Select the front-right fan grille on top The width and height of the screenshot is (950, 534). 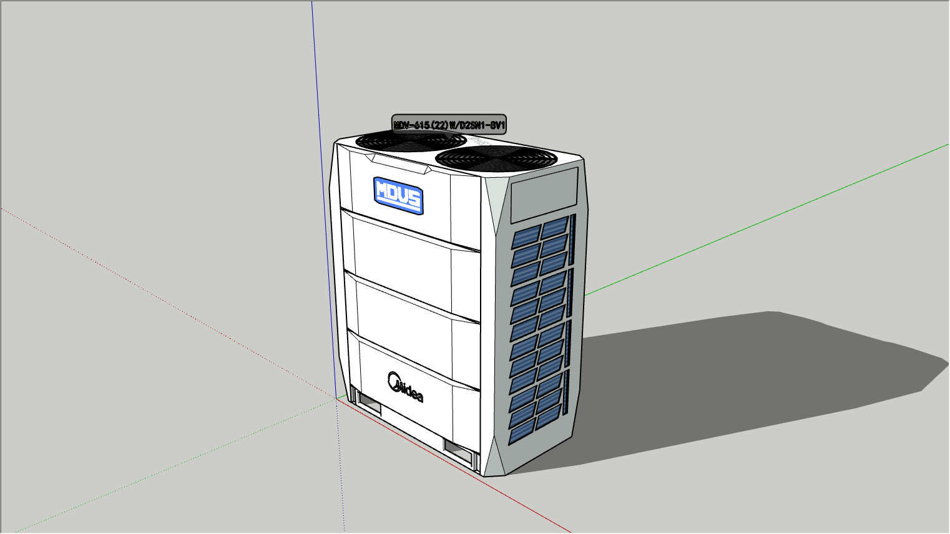point(497,158)
